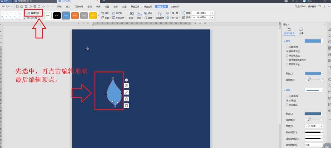This screenshot has width=331, height=148.
Task: Open the Compound Type (复合类型) dropdown
Action: [x=314, y=132]
